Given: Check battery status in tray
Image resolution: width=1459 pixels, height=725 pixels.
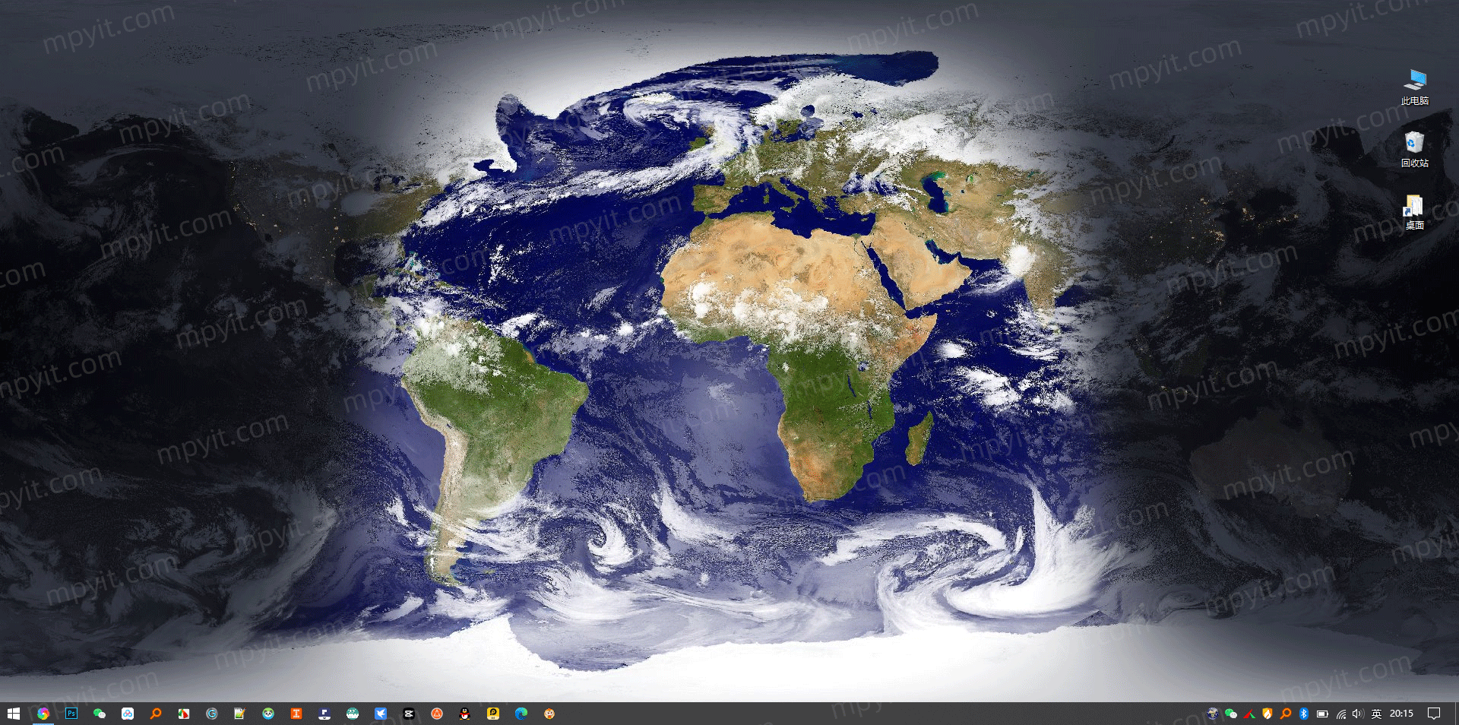Looking at the screenshot, I should pyautogui.click(x=1322, y=714).
